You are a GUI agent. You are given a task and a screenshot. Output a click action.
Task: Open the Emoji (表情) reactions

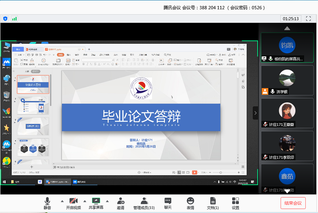[x=190, y=203]
